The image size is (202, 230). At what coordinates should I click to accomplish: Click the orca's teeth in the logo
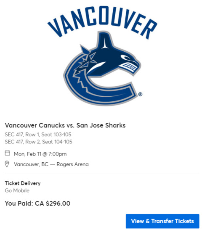pos(129,67)
